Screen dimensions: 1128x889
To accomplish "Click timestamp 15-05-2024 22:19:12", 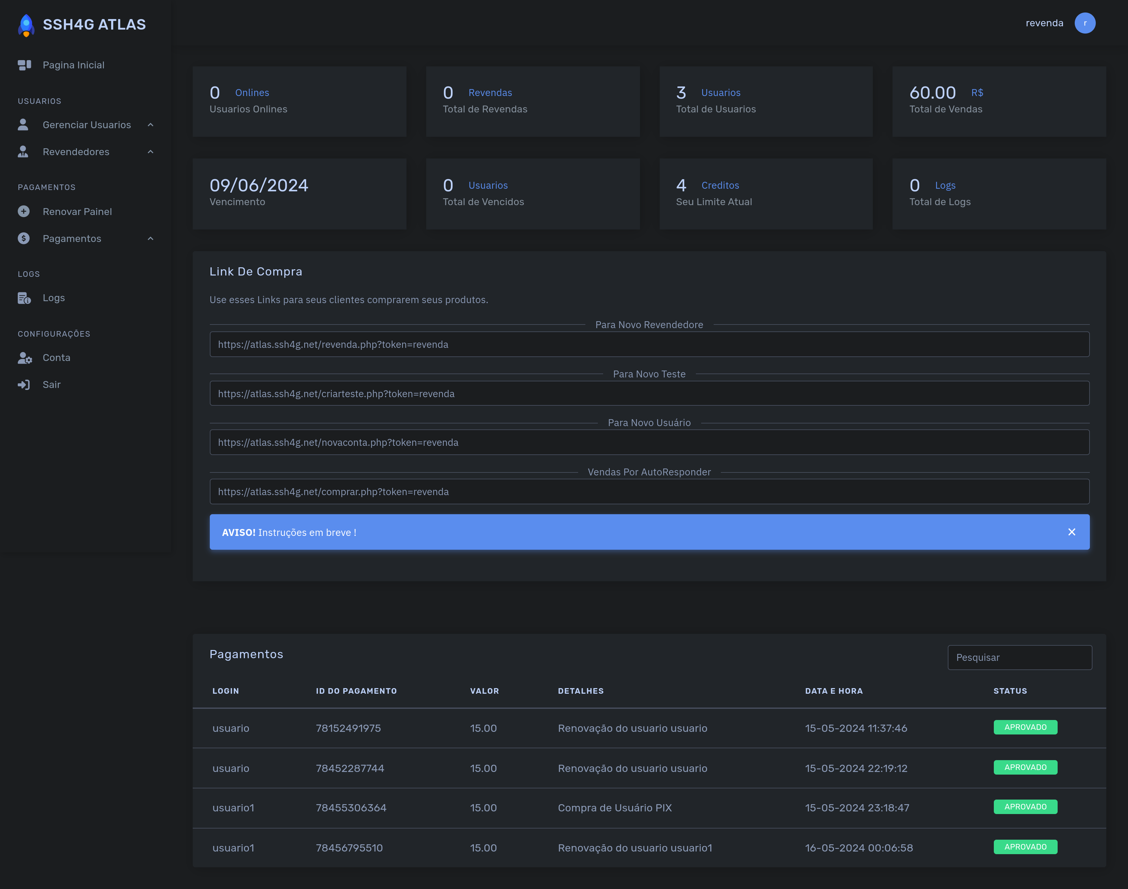I will [x=856, y=768].
